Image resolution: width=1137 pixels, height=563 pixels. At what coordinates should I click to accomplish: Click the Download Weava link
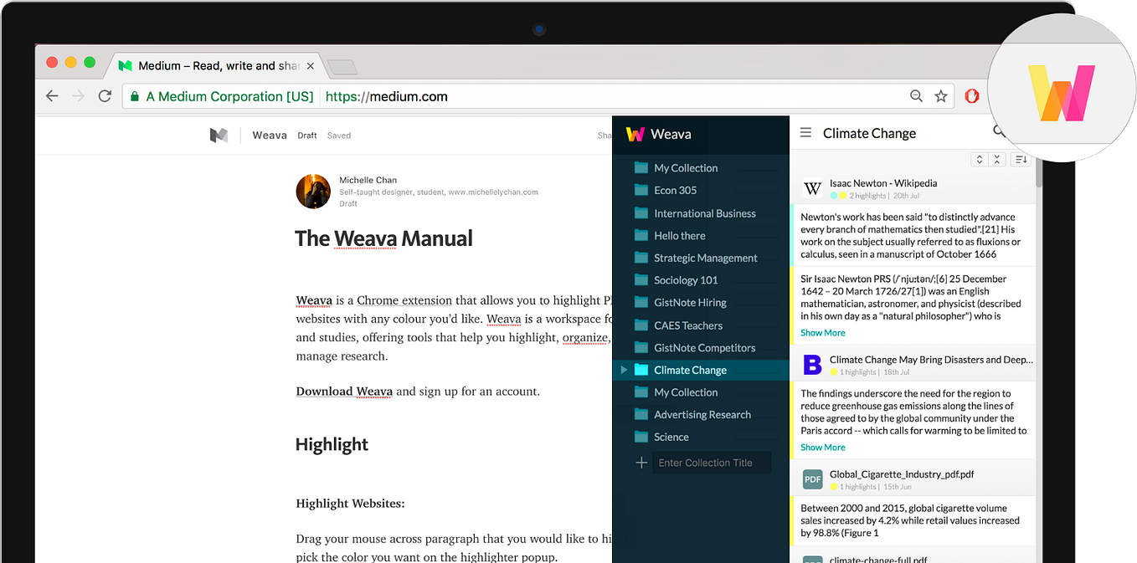pos(343,391)
